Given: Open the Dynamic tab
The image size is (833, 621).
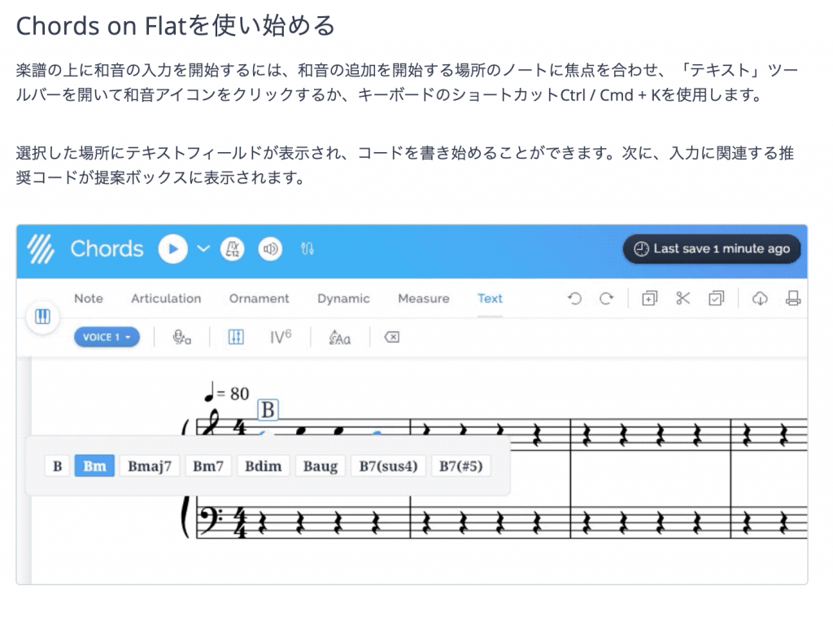Looking at the screenshot, I should (343, 298).
